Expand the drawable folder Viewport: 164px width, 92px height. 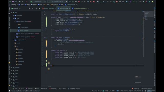15,49
